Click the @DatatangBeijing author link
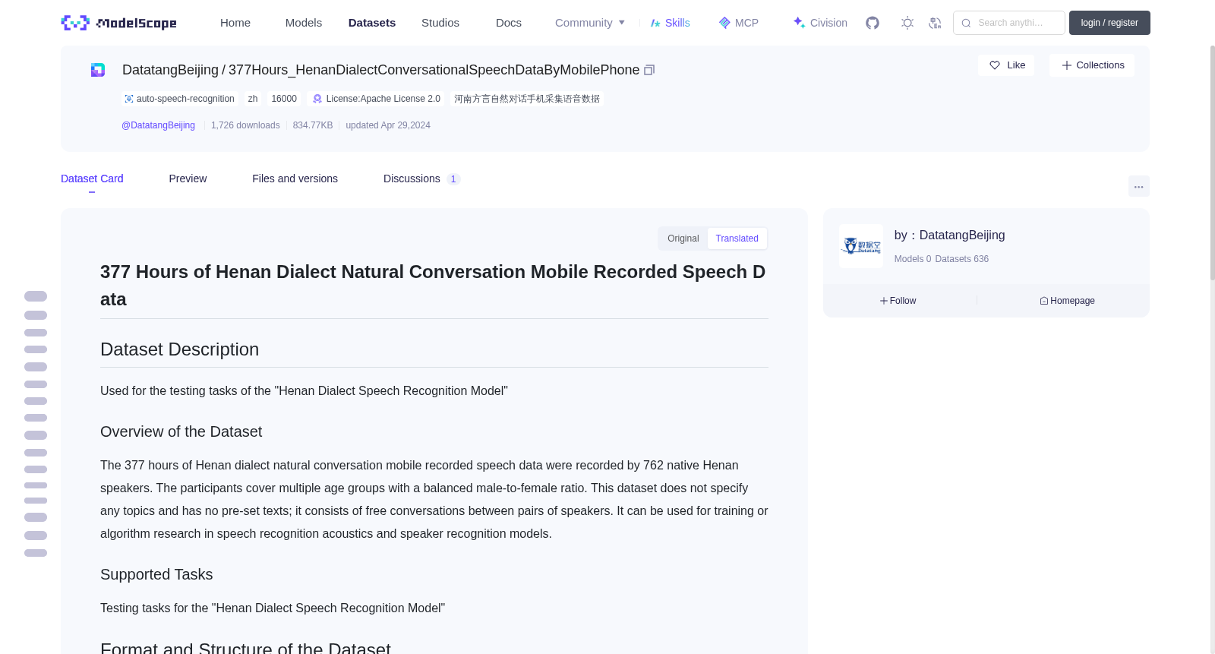The height and width of the screenshot is (654, 1215). point(158,125)
